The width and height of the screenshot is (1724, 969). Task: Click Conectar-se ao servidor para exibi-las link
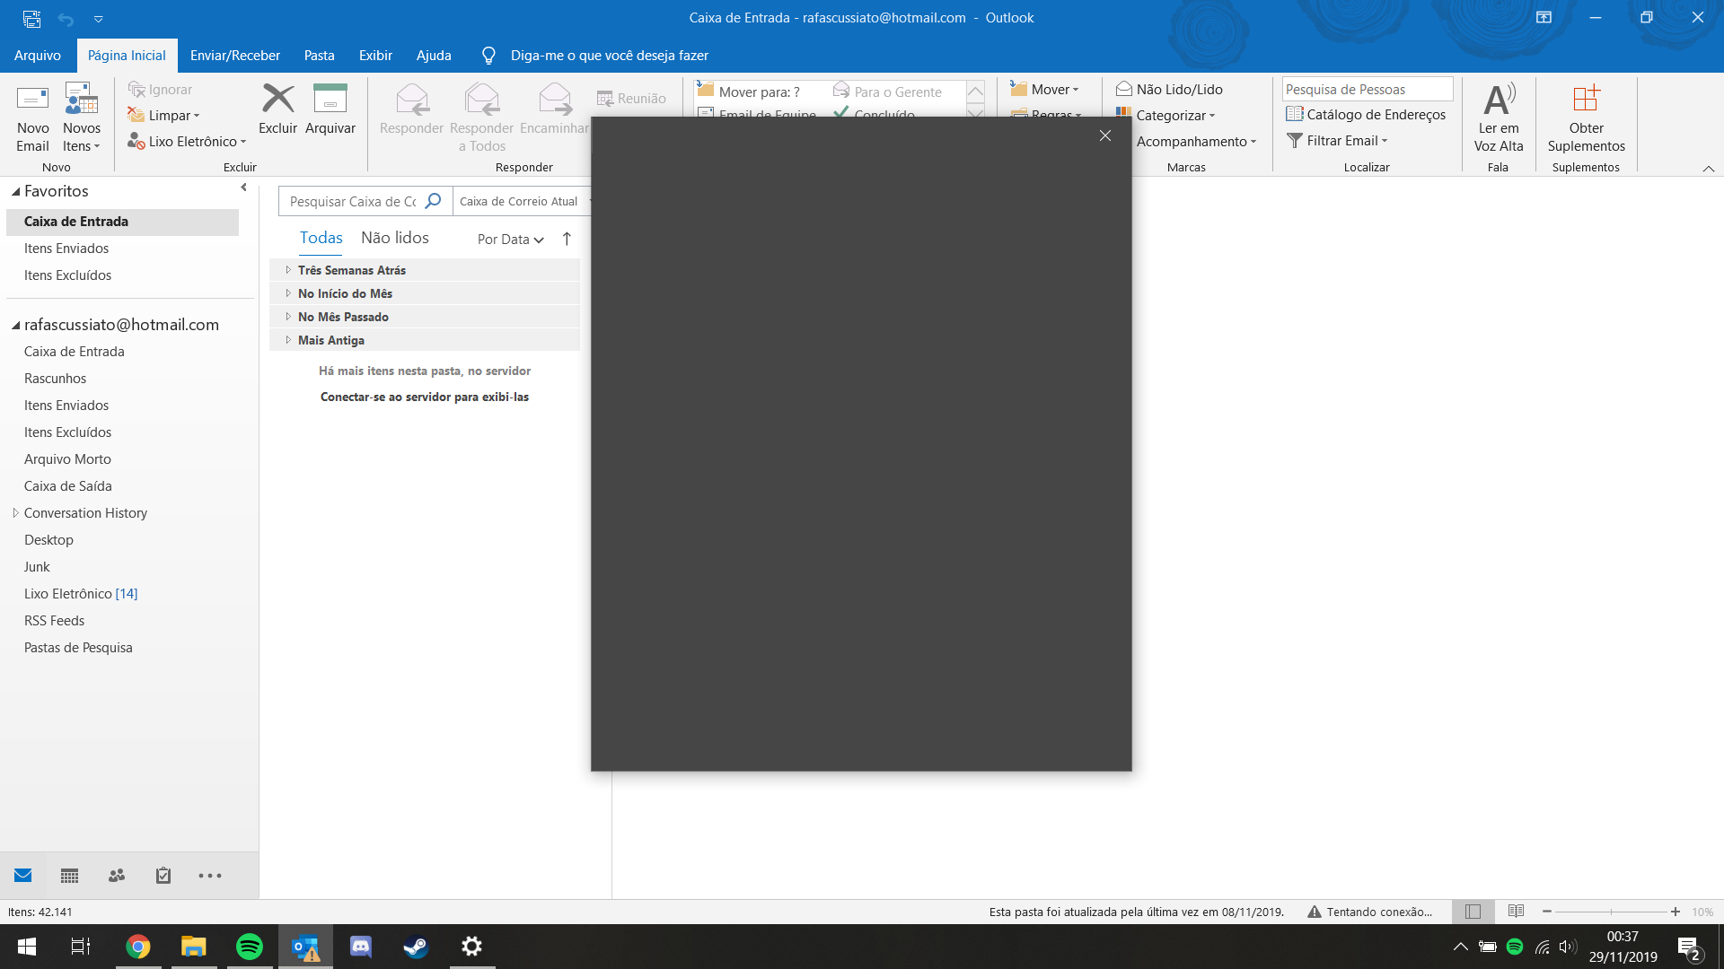click(424, 397)
